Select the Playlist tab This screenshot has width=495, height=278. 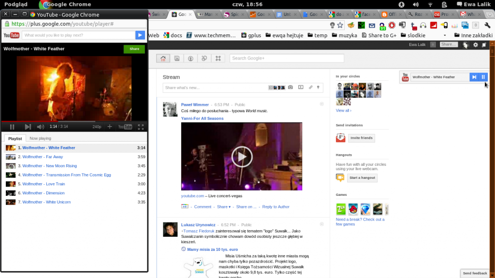[x=15, y=138]
